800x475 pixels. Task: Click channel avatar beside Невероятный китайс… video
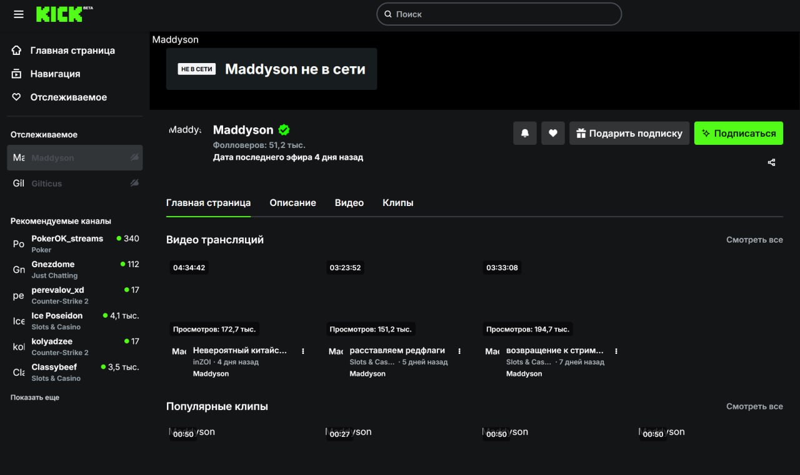(179, 351)
